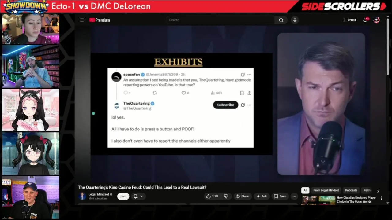
Task: Click TheQuartering's profile avatar
Action: [116, 106]
